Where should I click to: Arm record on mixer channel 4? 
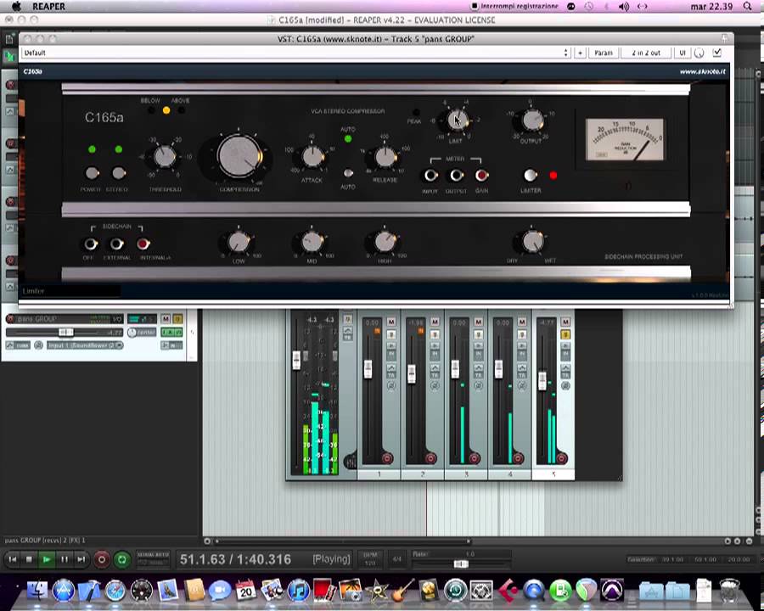point(518,458)
